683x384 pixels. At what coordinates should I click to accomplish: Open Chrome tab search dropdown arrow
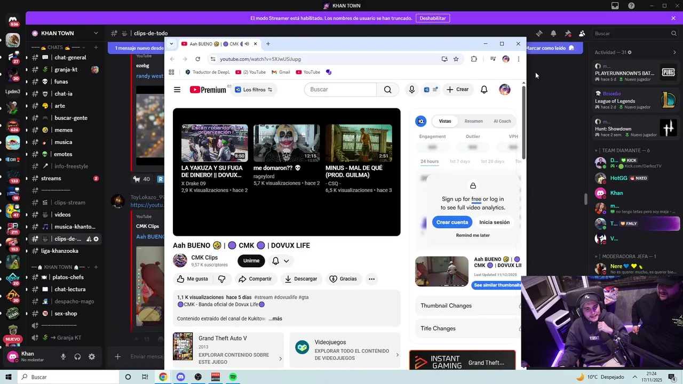(171, 44)
